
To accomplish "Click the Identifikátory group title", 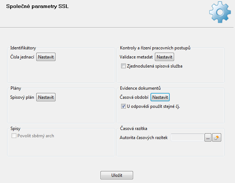I will coord(23,48).
